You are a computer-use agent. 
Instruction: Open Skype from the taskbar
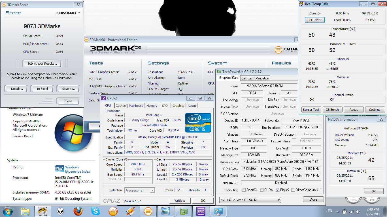point(95,211)
